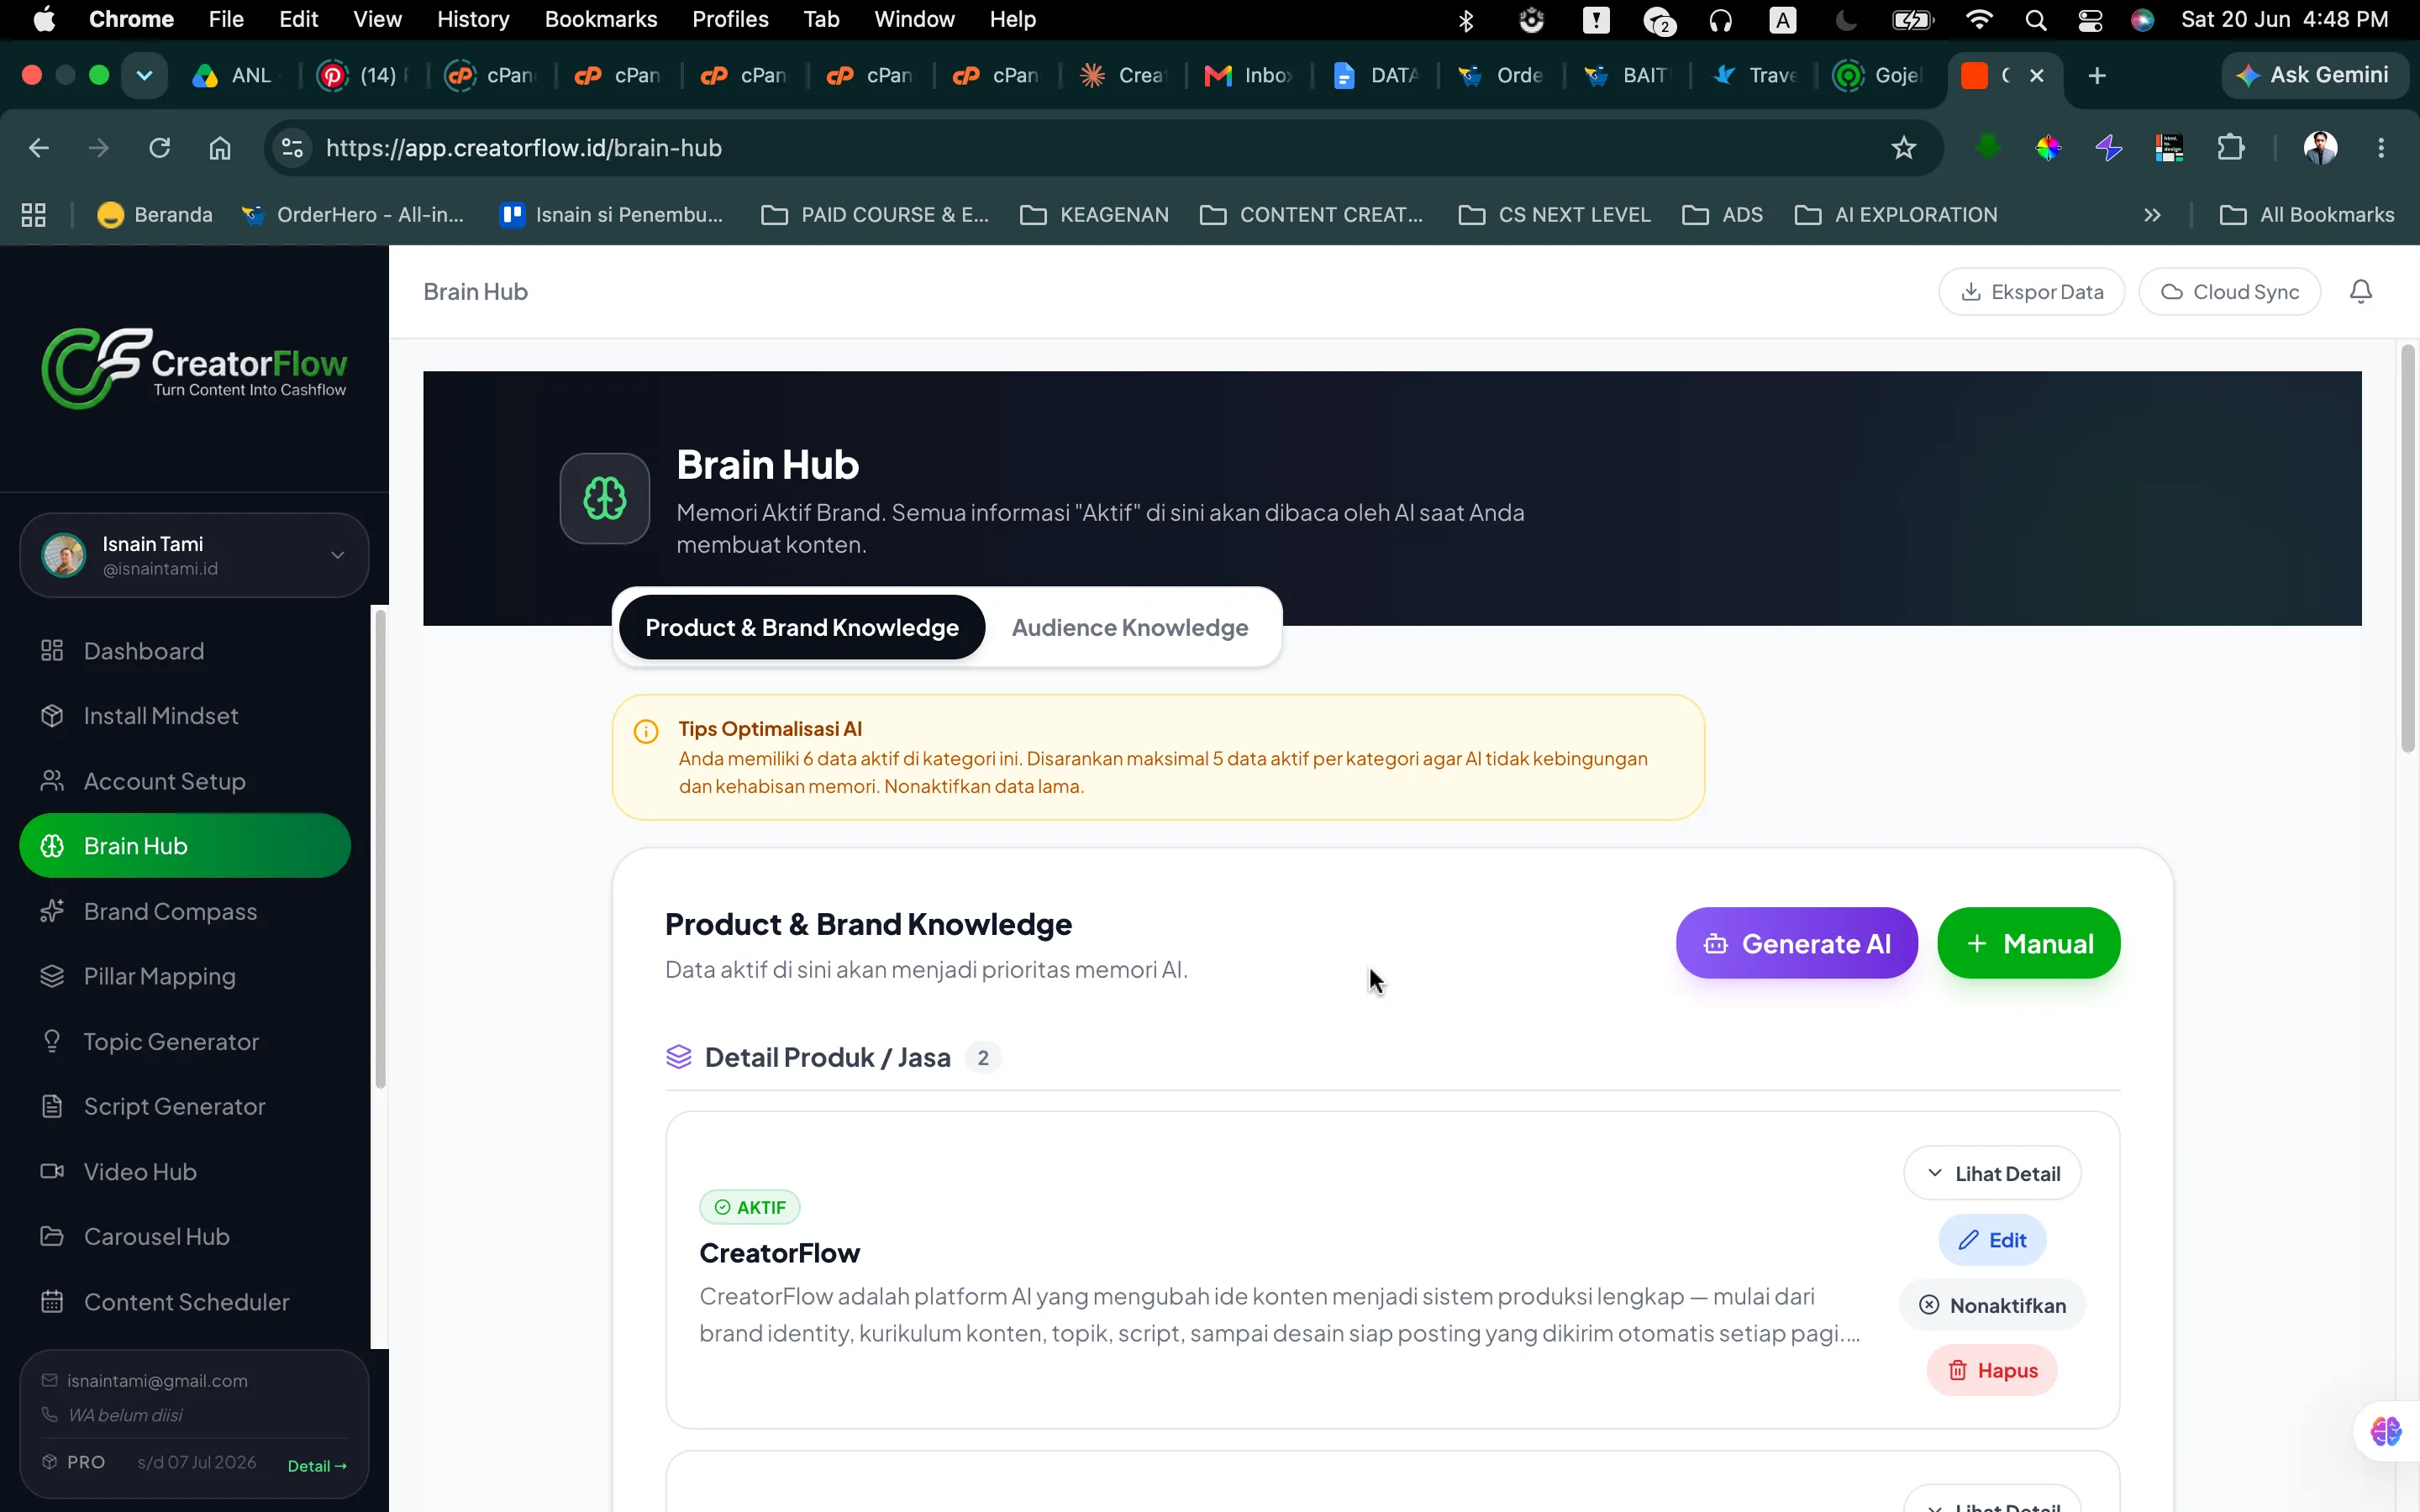Open Install Mindset in sidebar
2420x1512 pixels.
click(x=185, y=716)
